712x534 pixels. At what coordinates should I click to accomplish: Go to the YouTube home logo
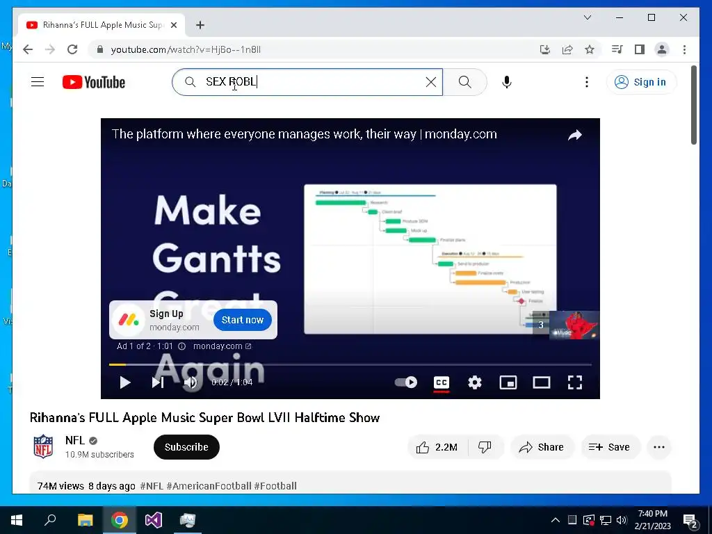pyautogui.click(x=94, y=82)
